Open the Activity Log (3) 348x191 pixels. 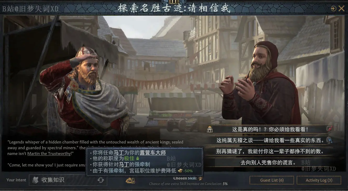coord(319,180)
